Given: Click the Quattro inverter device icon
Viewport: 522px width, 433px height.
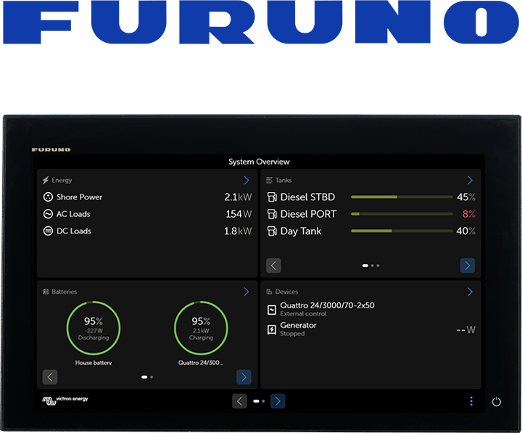Looking at the screenshot, I should [272, 310].
